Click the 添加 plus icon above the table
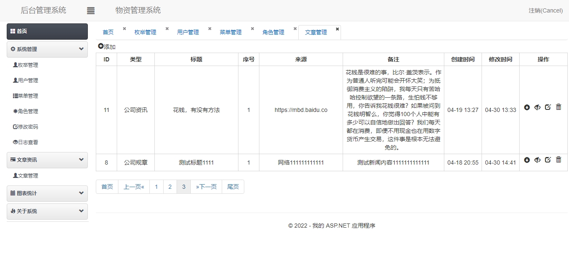Viewport: 569px width, 274px height. (x=100, y=46)
